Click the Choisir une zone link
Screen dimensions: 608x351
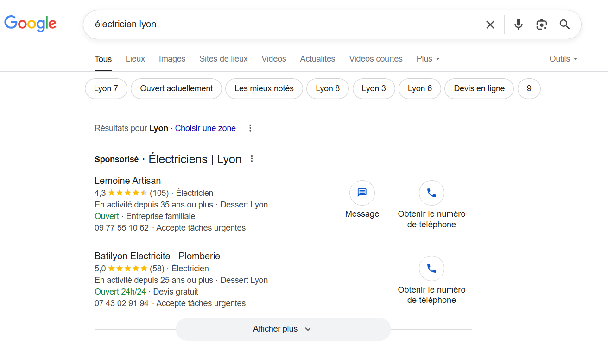coord(205,128)
